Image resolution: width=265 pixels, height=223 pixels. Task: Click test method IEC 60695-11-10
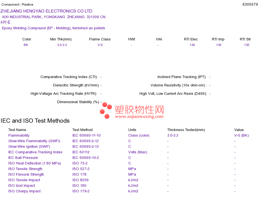pos(86,135)
